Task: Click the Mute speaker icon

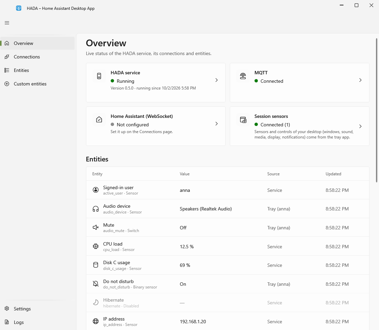Action: pos(96,227)
